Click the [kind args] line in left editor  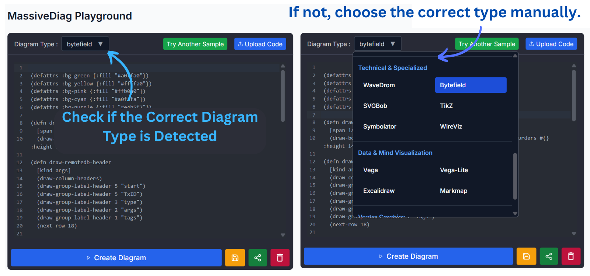pyautogui.click(x=54, y=170)
